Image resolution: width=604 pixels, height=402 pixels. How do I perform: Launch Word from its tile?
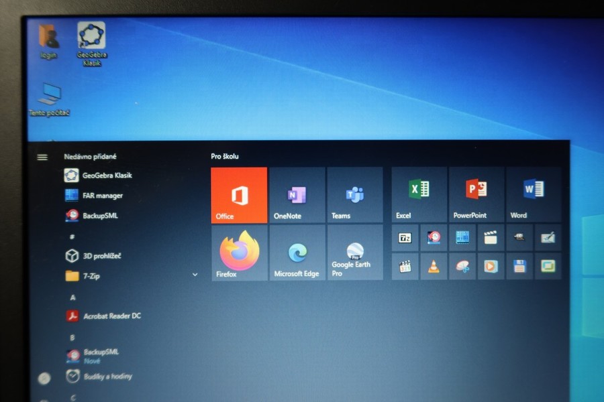click(534, 194)
